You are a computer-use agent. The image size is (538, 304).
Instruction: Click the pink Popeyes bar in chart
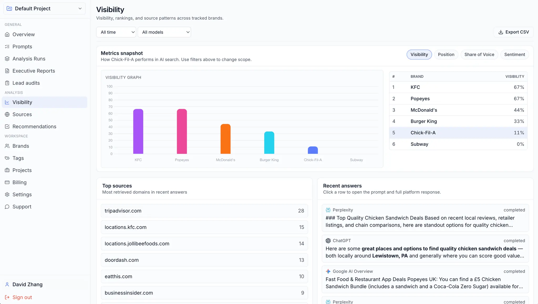click(x=182, y=131)
